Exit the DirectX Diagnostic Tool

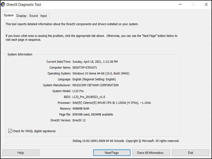pyautogui.click(x=190, y=153)
